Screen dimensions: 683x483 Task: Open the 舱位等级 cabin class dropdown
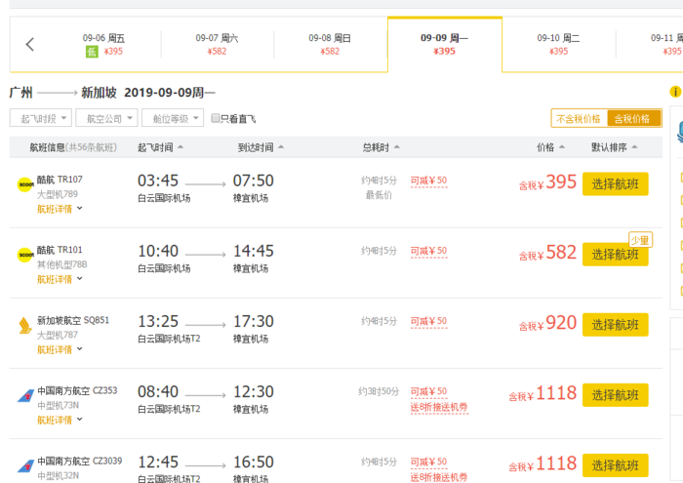pos(172,118)
